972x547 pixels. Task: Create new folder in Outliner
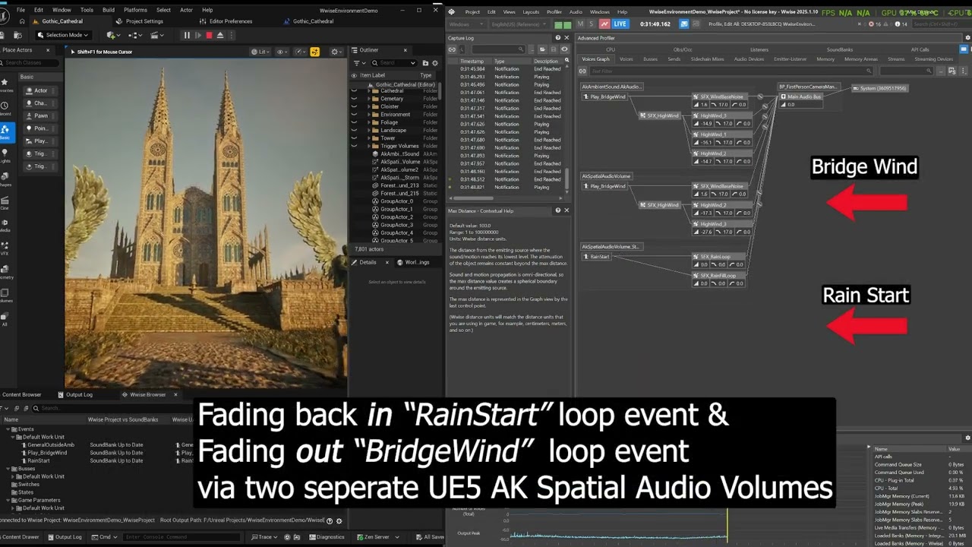(424, 63)
